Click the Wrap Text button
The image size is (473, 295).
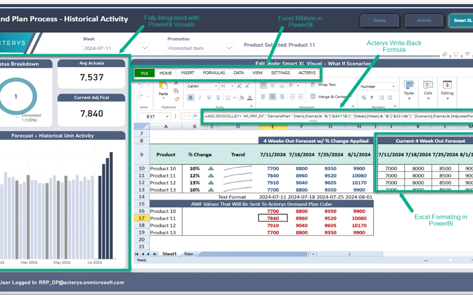pos(323,85)
